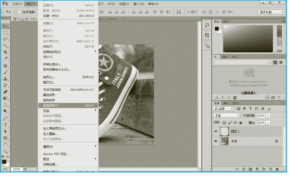The image size is (290, 176).
Task: Click the foreground color swatch in toolbox
Action: (4, 162)
